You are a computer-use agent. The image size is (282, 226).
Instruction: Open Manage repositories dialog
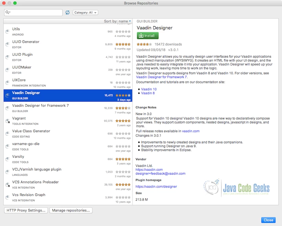pyautogui.click(x=71, y=210)
